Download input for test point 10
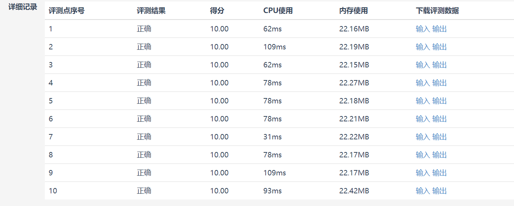 (x=423, y=191)
